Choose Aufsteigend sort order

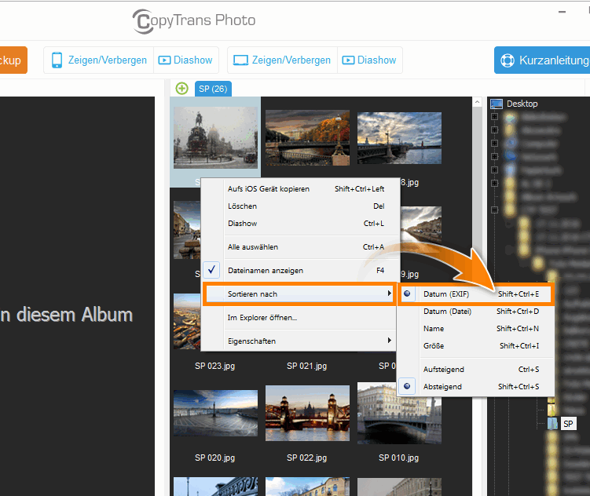pos(475,370)
